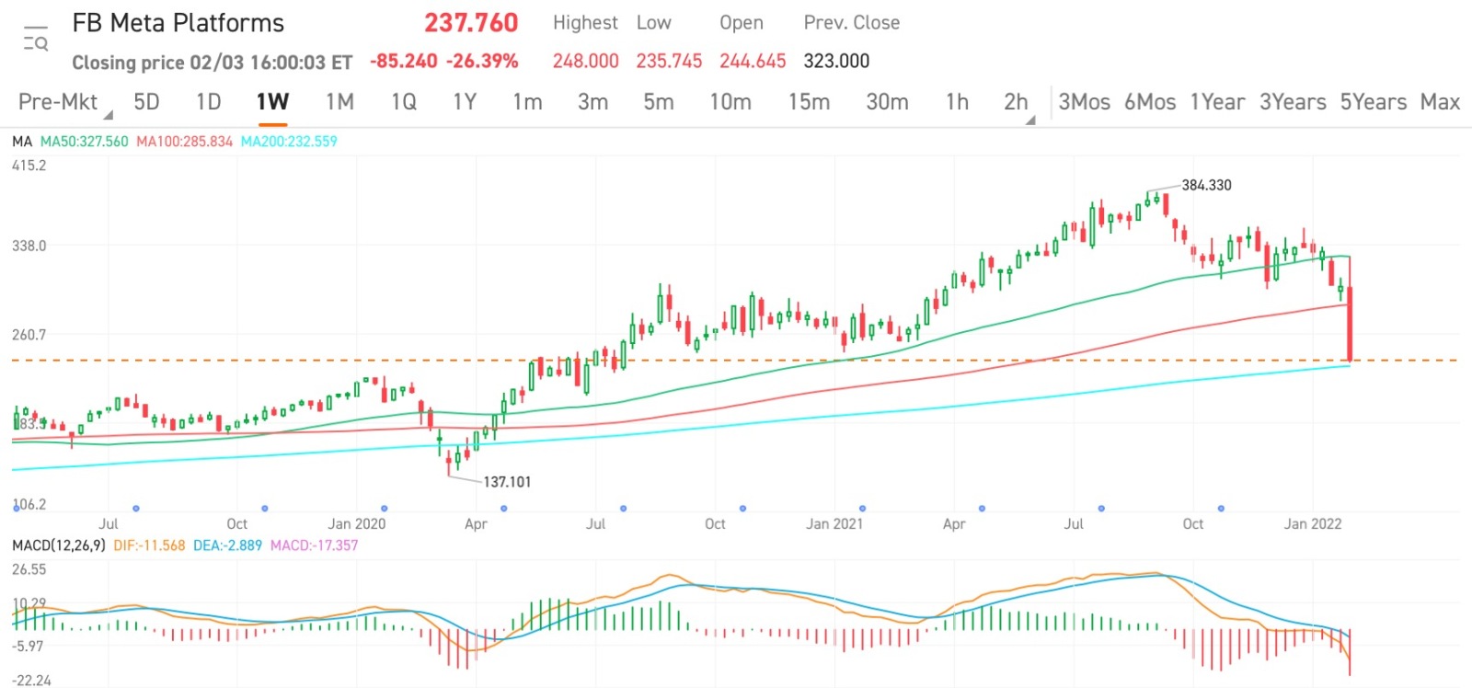
Task: Switch to the 1Y yearly tab
Action: pyautogui.click(x=465, y=102)
